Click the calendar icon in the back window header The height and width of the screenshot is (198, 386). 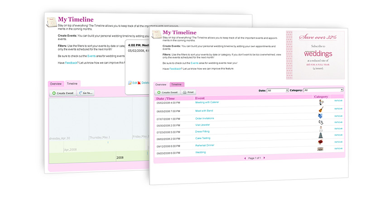52,22
